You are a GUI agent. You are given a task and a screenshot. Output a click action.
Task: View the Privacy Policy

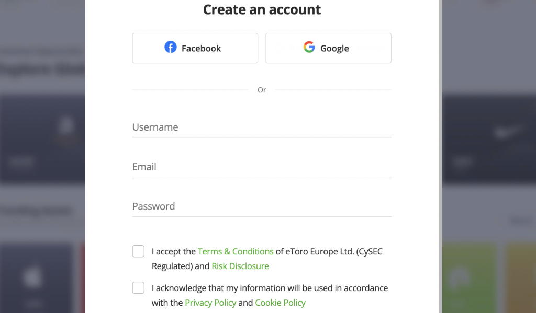click(210, 303)
